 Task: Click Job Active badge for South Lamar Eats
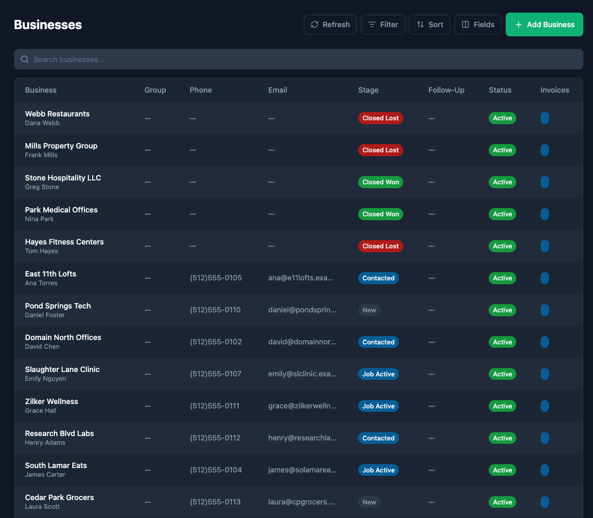point(379,470)
